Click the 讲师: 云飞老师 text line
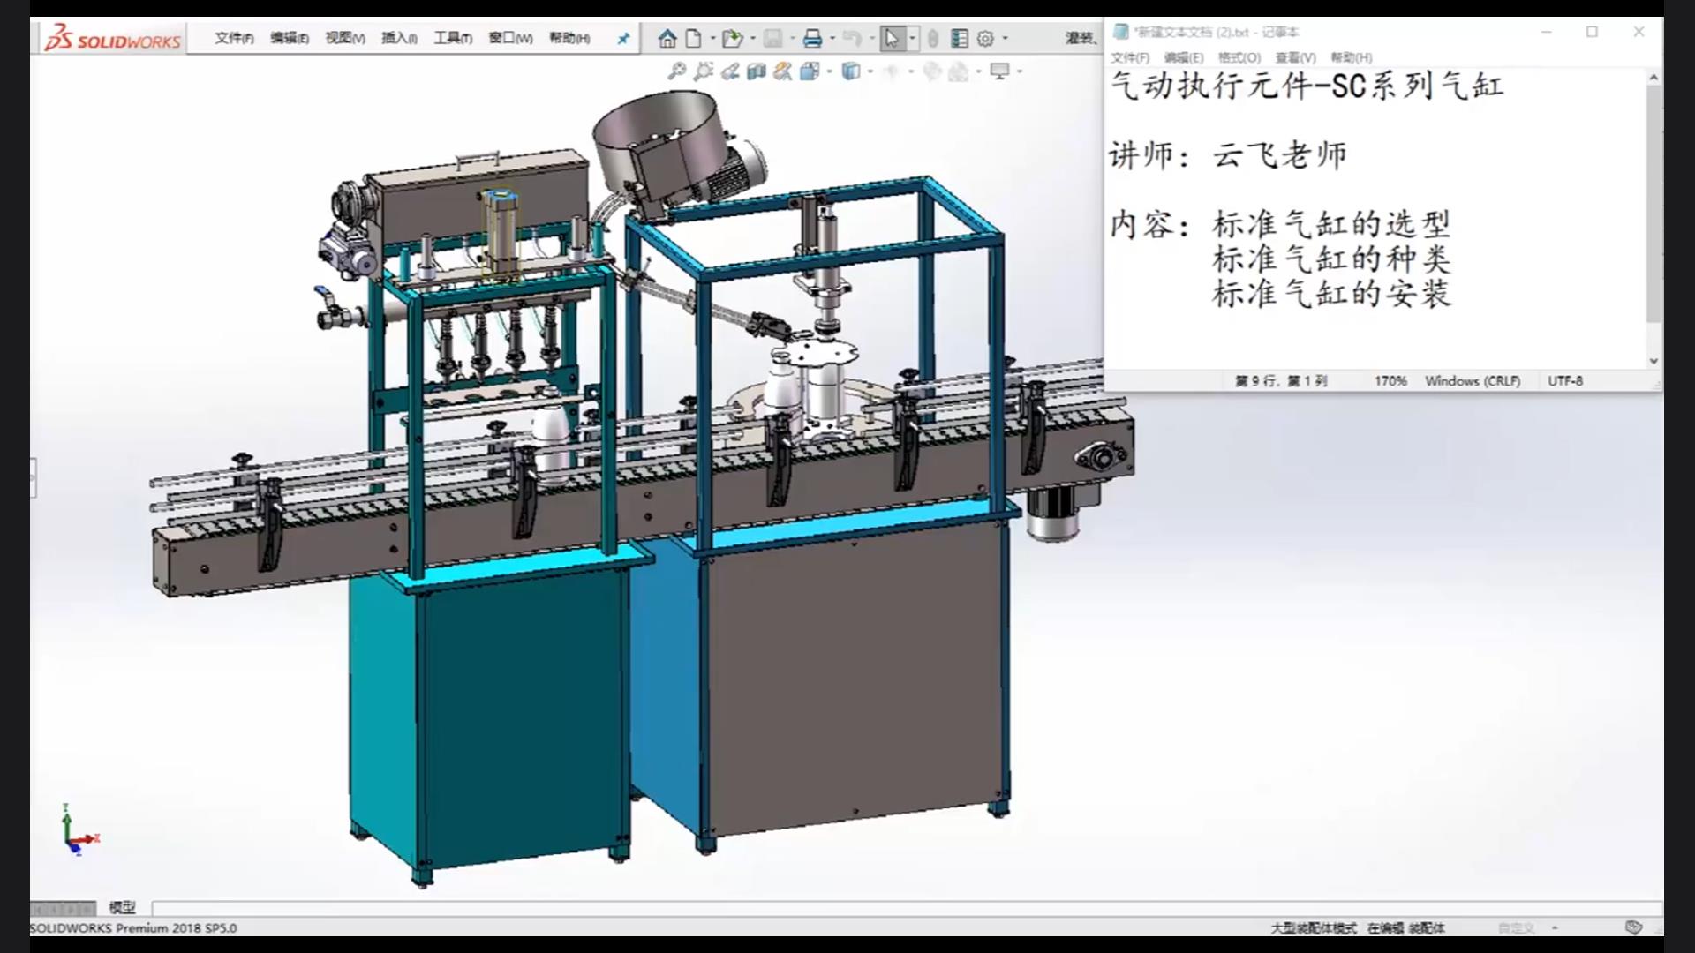The width and height of the screenshot is (1695, 953). (x=1228, y=155)
